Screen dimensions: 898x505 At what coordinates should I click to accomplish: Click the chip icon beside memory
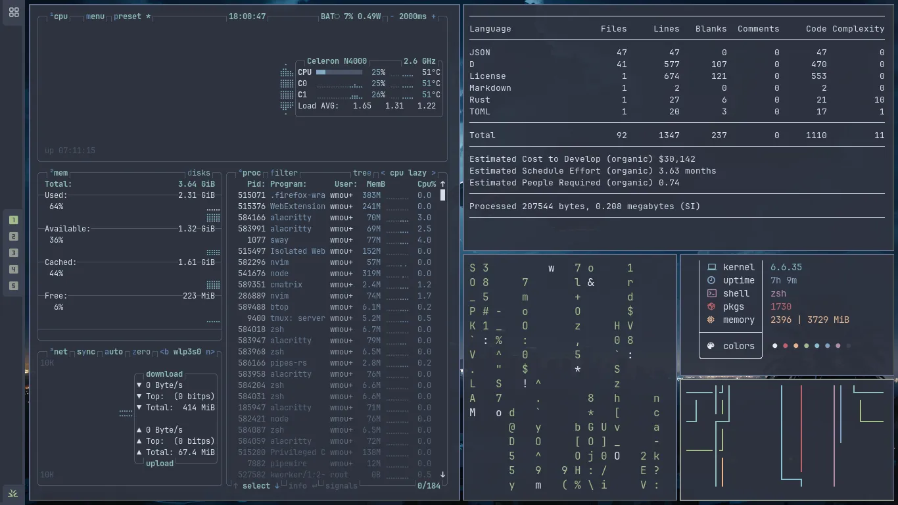pos(711,320)
